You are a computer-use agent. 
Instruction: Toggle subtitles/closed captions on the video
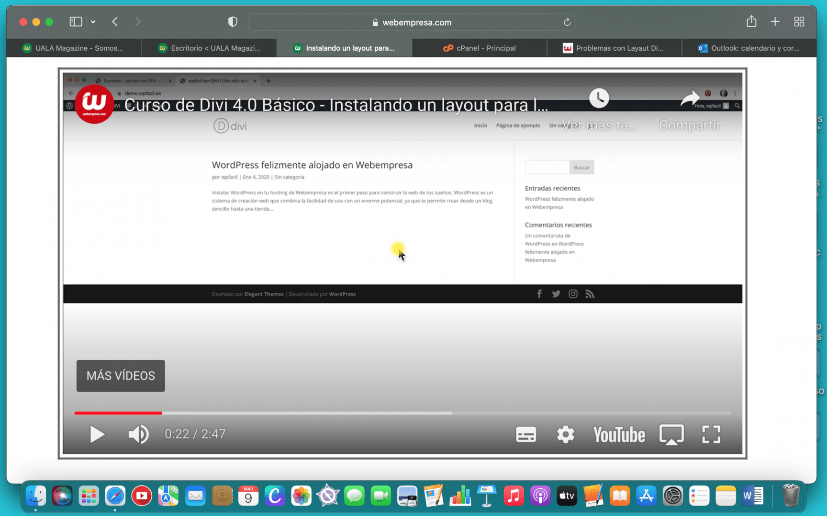pos(526,434)
